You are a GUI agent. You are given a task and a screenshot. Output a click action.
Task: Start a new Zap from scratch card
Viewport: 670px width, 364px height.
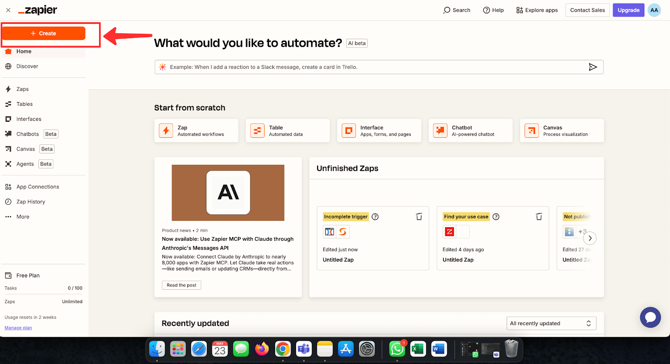[x=196, y=131]
